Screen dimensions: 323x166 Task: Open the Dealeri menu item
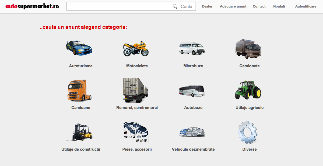208,6
